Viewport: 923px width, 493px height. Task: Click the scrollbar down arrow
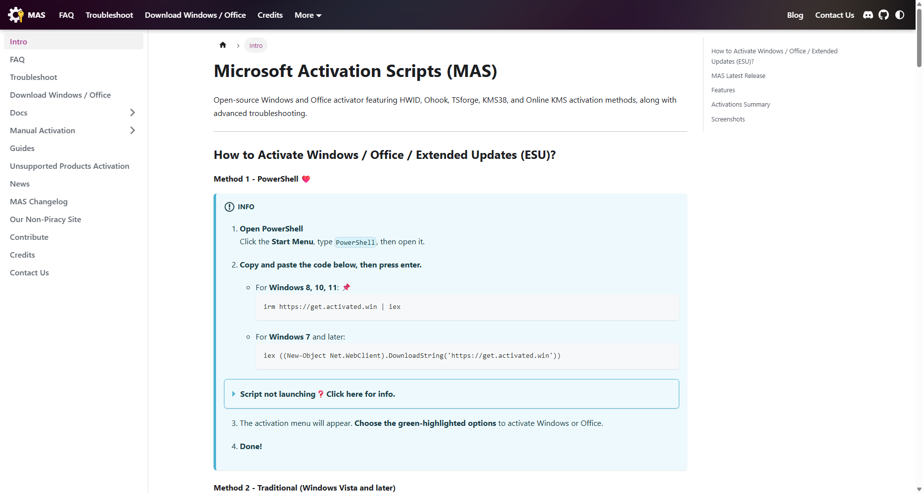(x=919, y=489)
